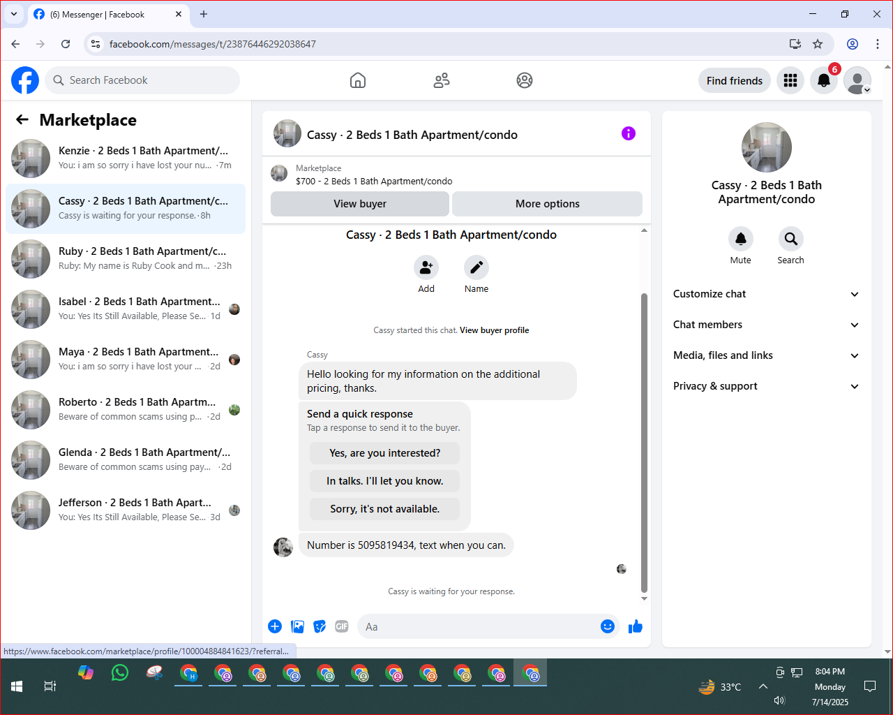This screenshot has height=715, width=893.
Task: Show hidden system tray icons
Action: 763,686
